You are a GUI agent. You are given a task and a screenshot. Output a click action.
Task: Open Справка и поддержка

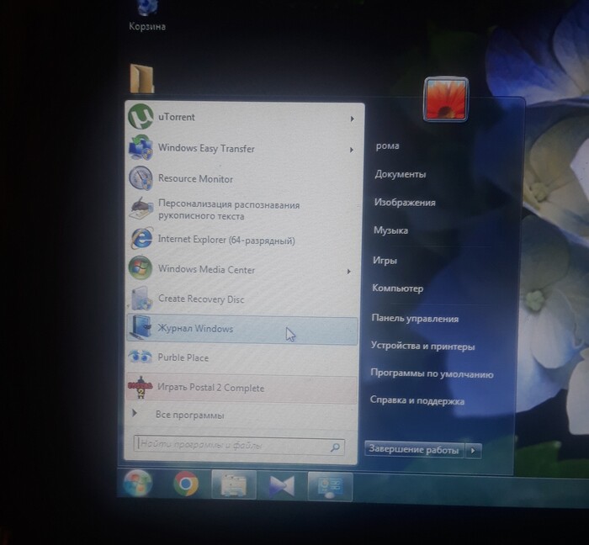click(x=417, y=400)
